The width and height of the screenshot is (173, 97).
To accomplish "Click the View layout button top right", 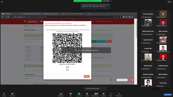I will click(x=170, y=2).
